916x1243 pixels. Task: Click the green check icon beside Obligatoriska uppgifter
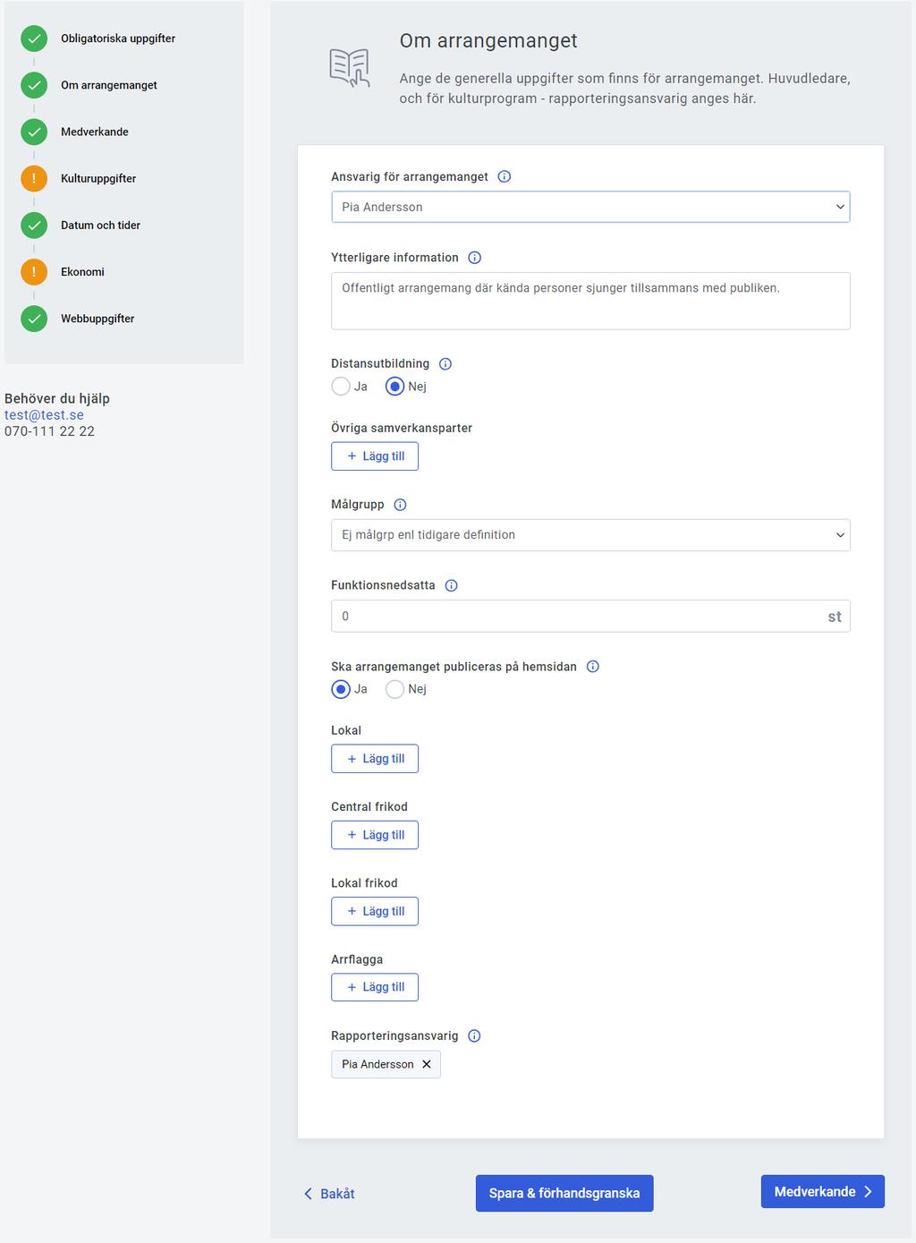pos(34,38)
